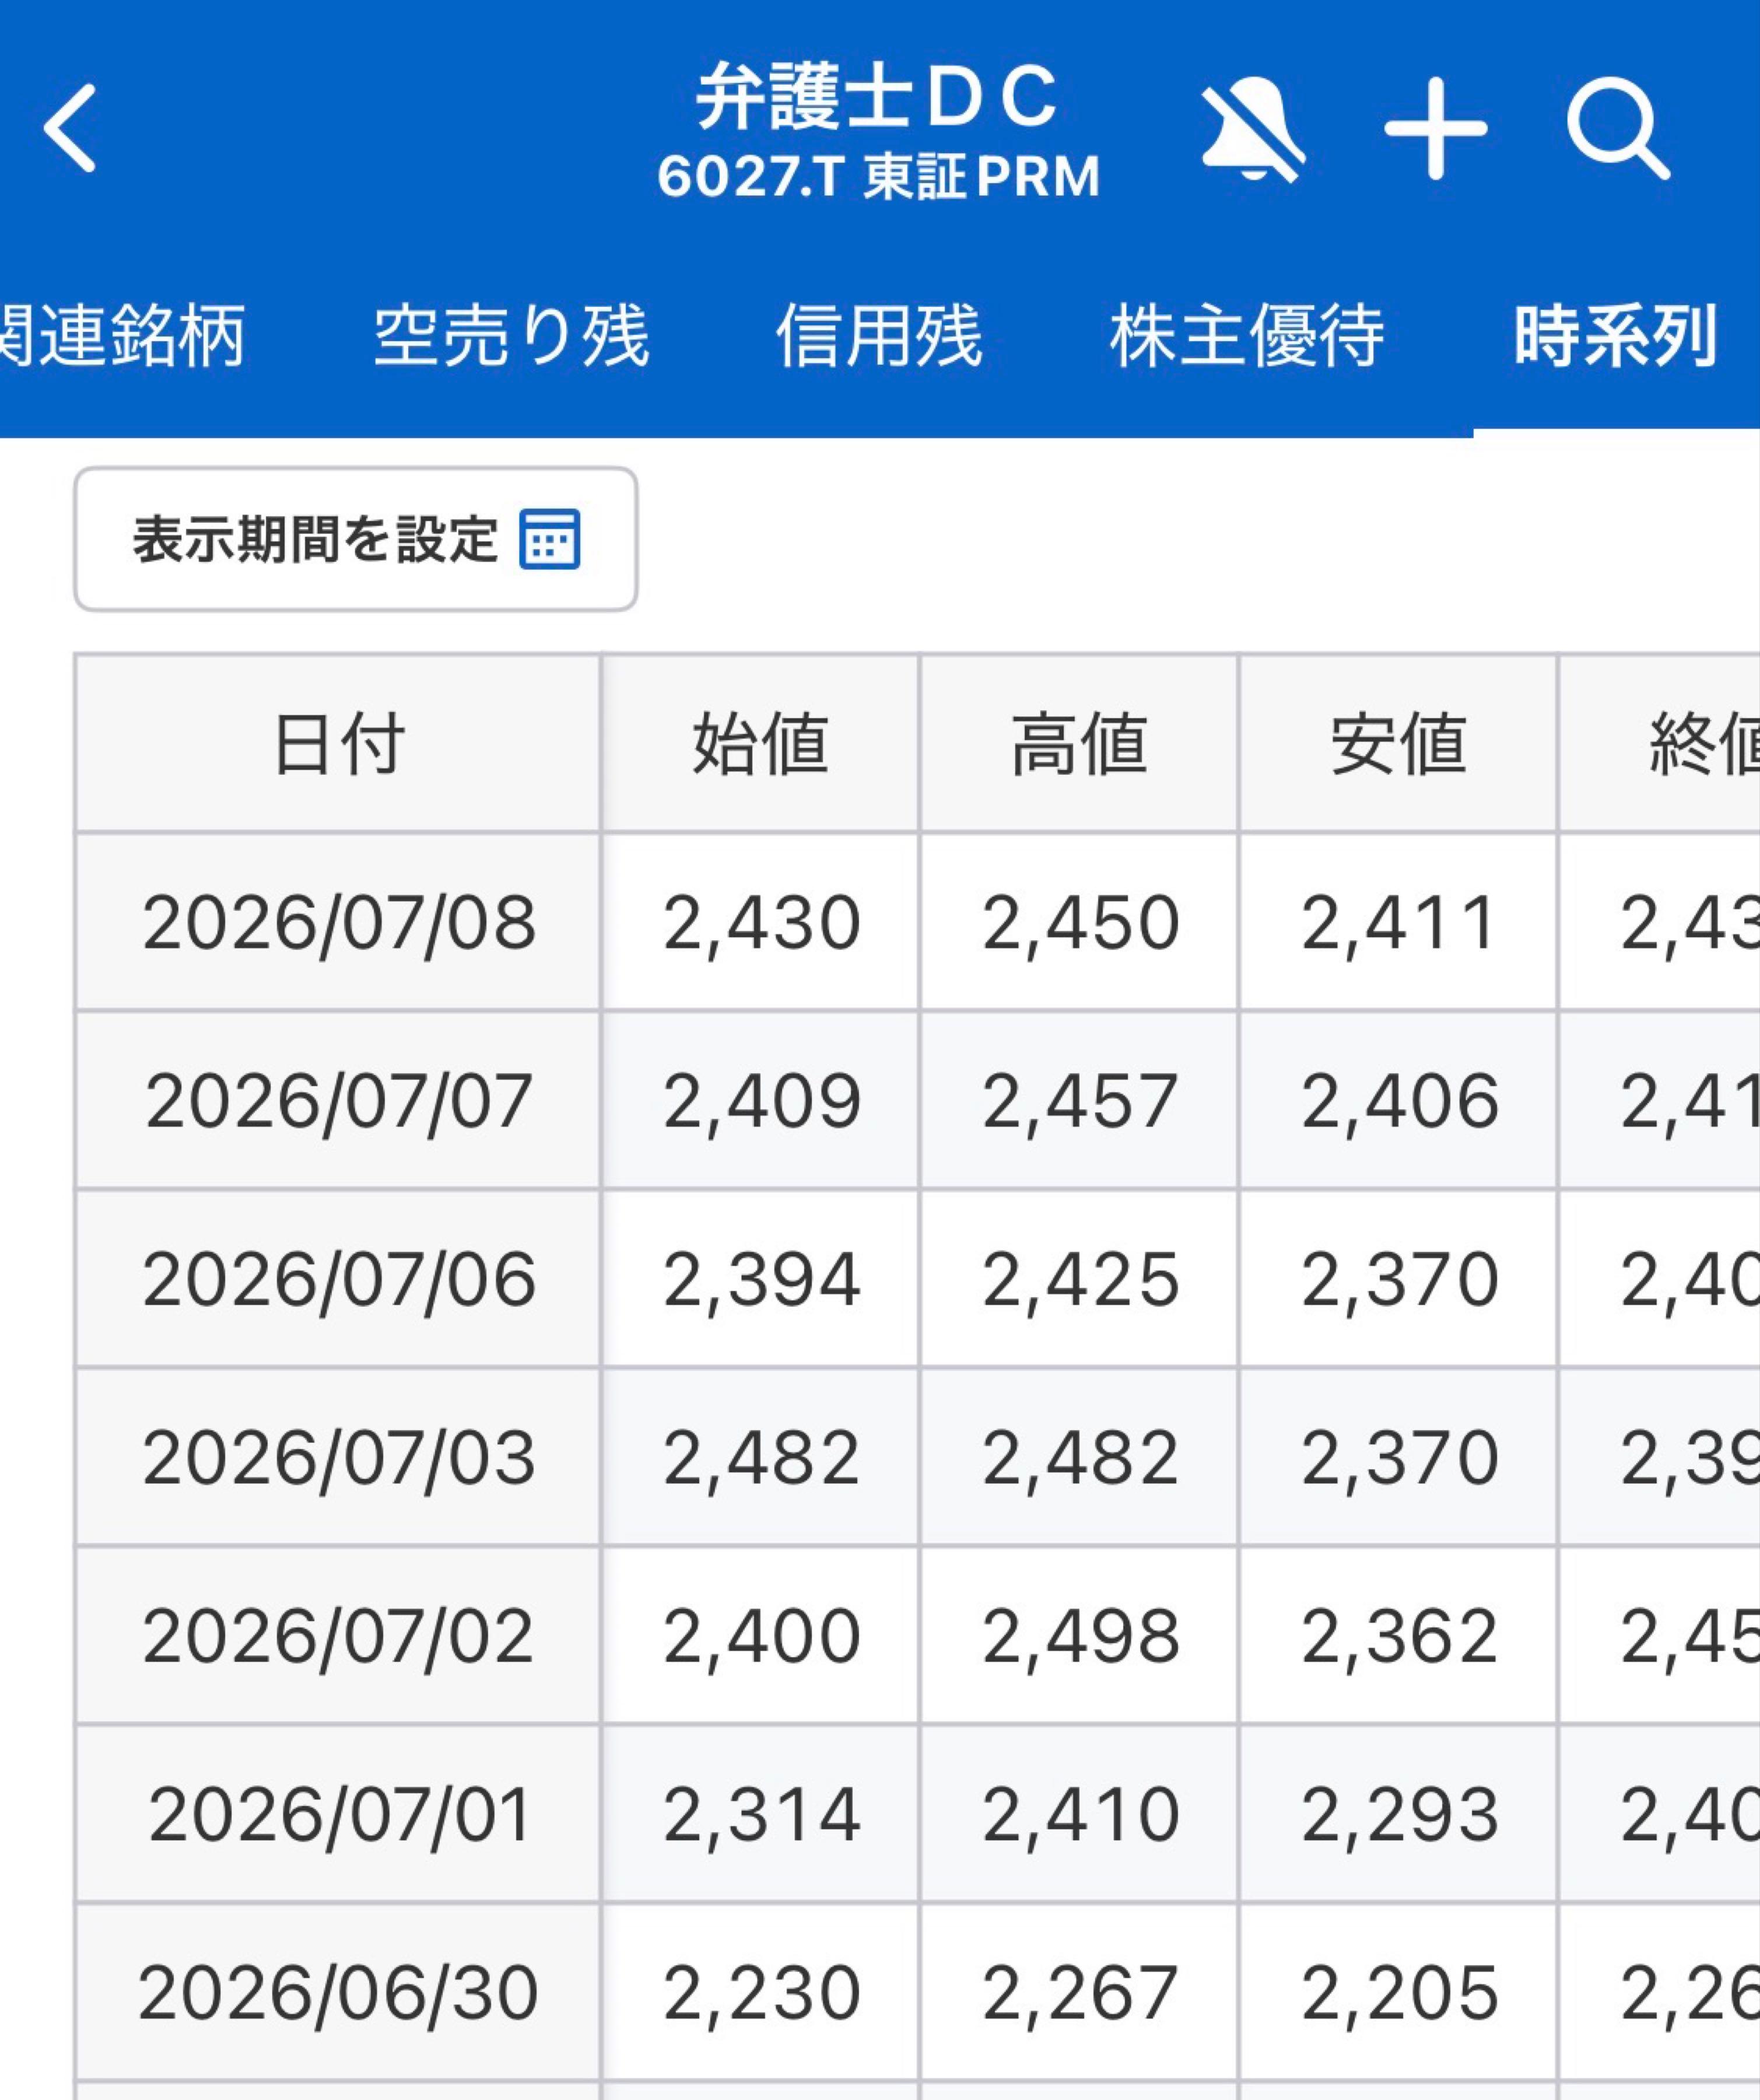Select the 2026/07/01 date cell
This screenshot has height=2100, width=1760.
tap(339, 1815)
